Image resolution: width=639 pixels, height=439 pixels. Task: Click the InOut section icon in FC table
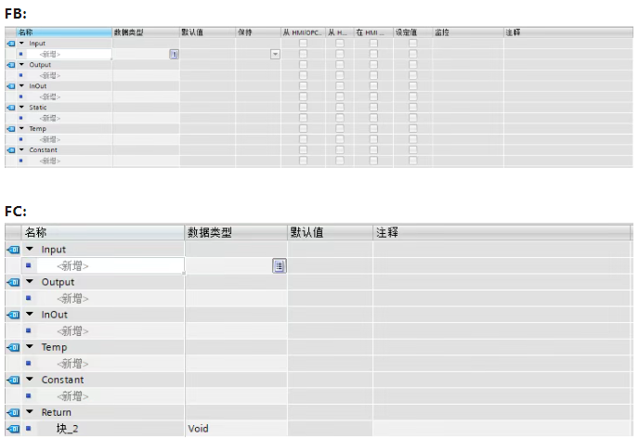tap(13, 315)
